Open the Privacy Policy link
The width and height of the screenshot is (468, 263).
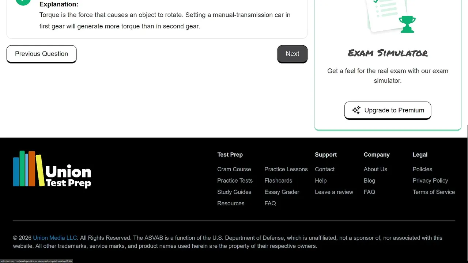[430, 180]
